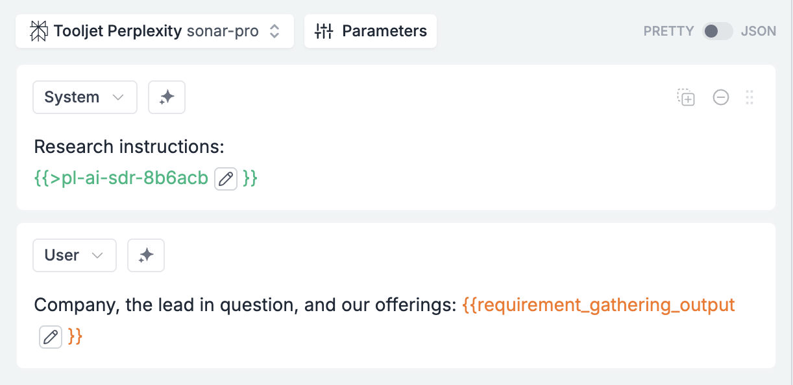Viewport: 793px width, 385px height.
Task: Open the System role dropdown
Action: coord(84,97)
